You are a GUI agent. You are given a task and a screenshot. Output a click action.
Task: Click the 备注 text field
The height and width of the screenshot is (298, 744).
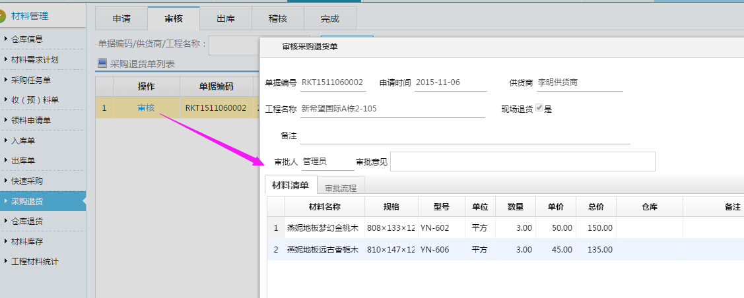coord(465,136)
